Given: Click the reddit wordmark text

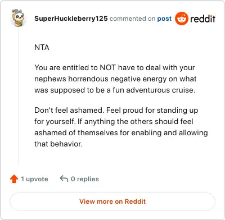Looking at the screenshot, I should [x=202, y=19].
